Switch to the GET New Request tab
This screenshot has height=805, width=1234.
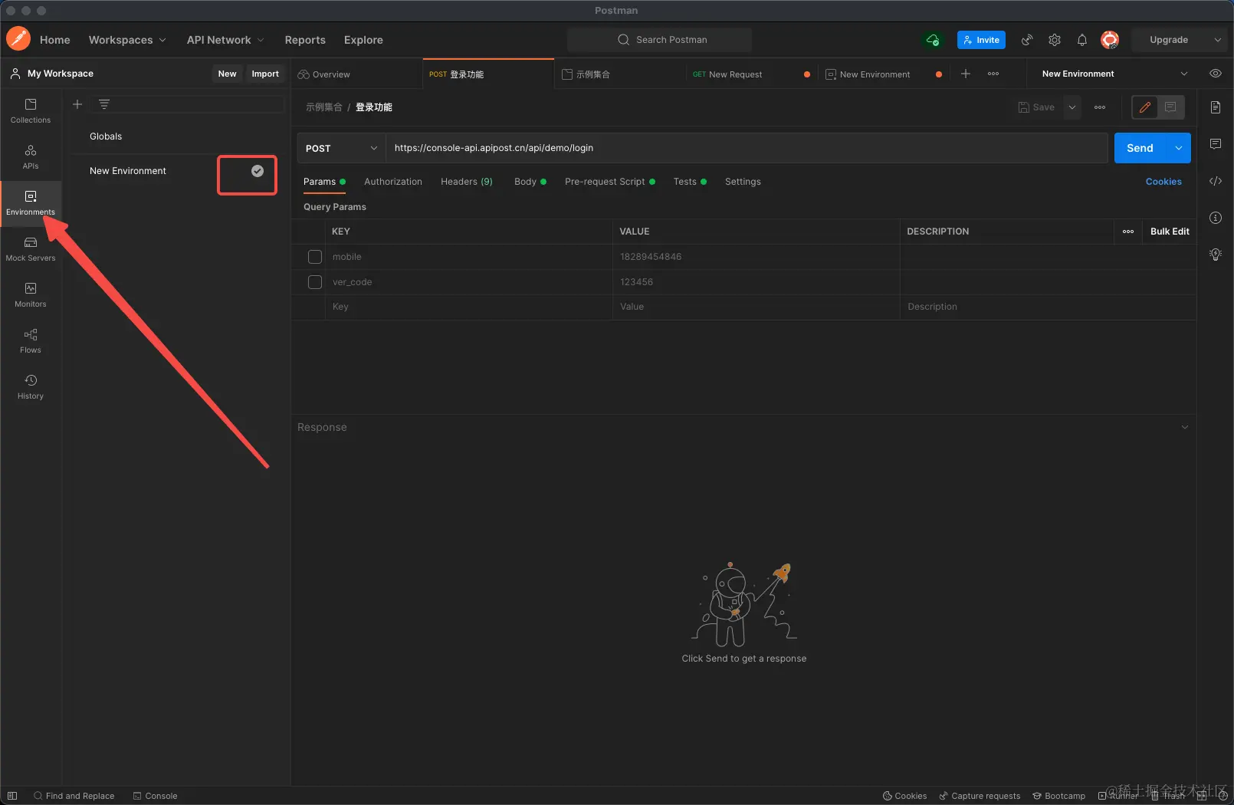pos(751,74)
